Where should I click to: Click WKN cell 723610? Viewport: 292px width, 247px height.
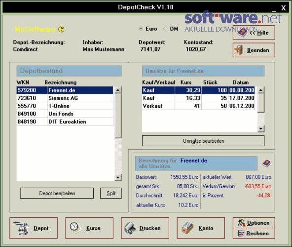pos(32,98)
